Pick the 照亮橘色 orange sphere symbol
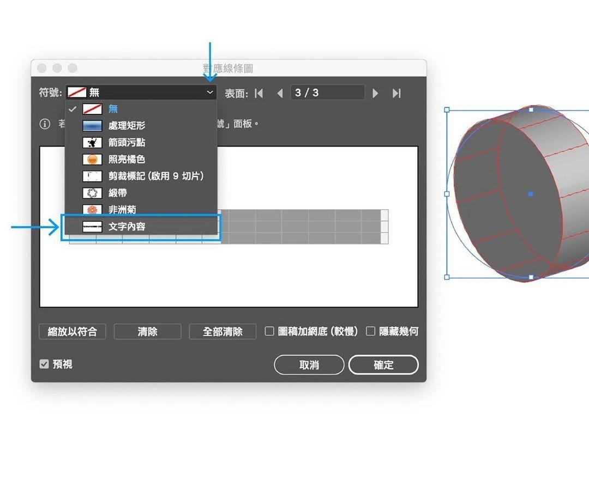 (x=92, y=160)
